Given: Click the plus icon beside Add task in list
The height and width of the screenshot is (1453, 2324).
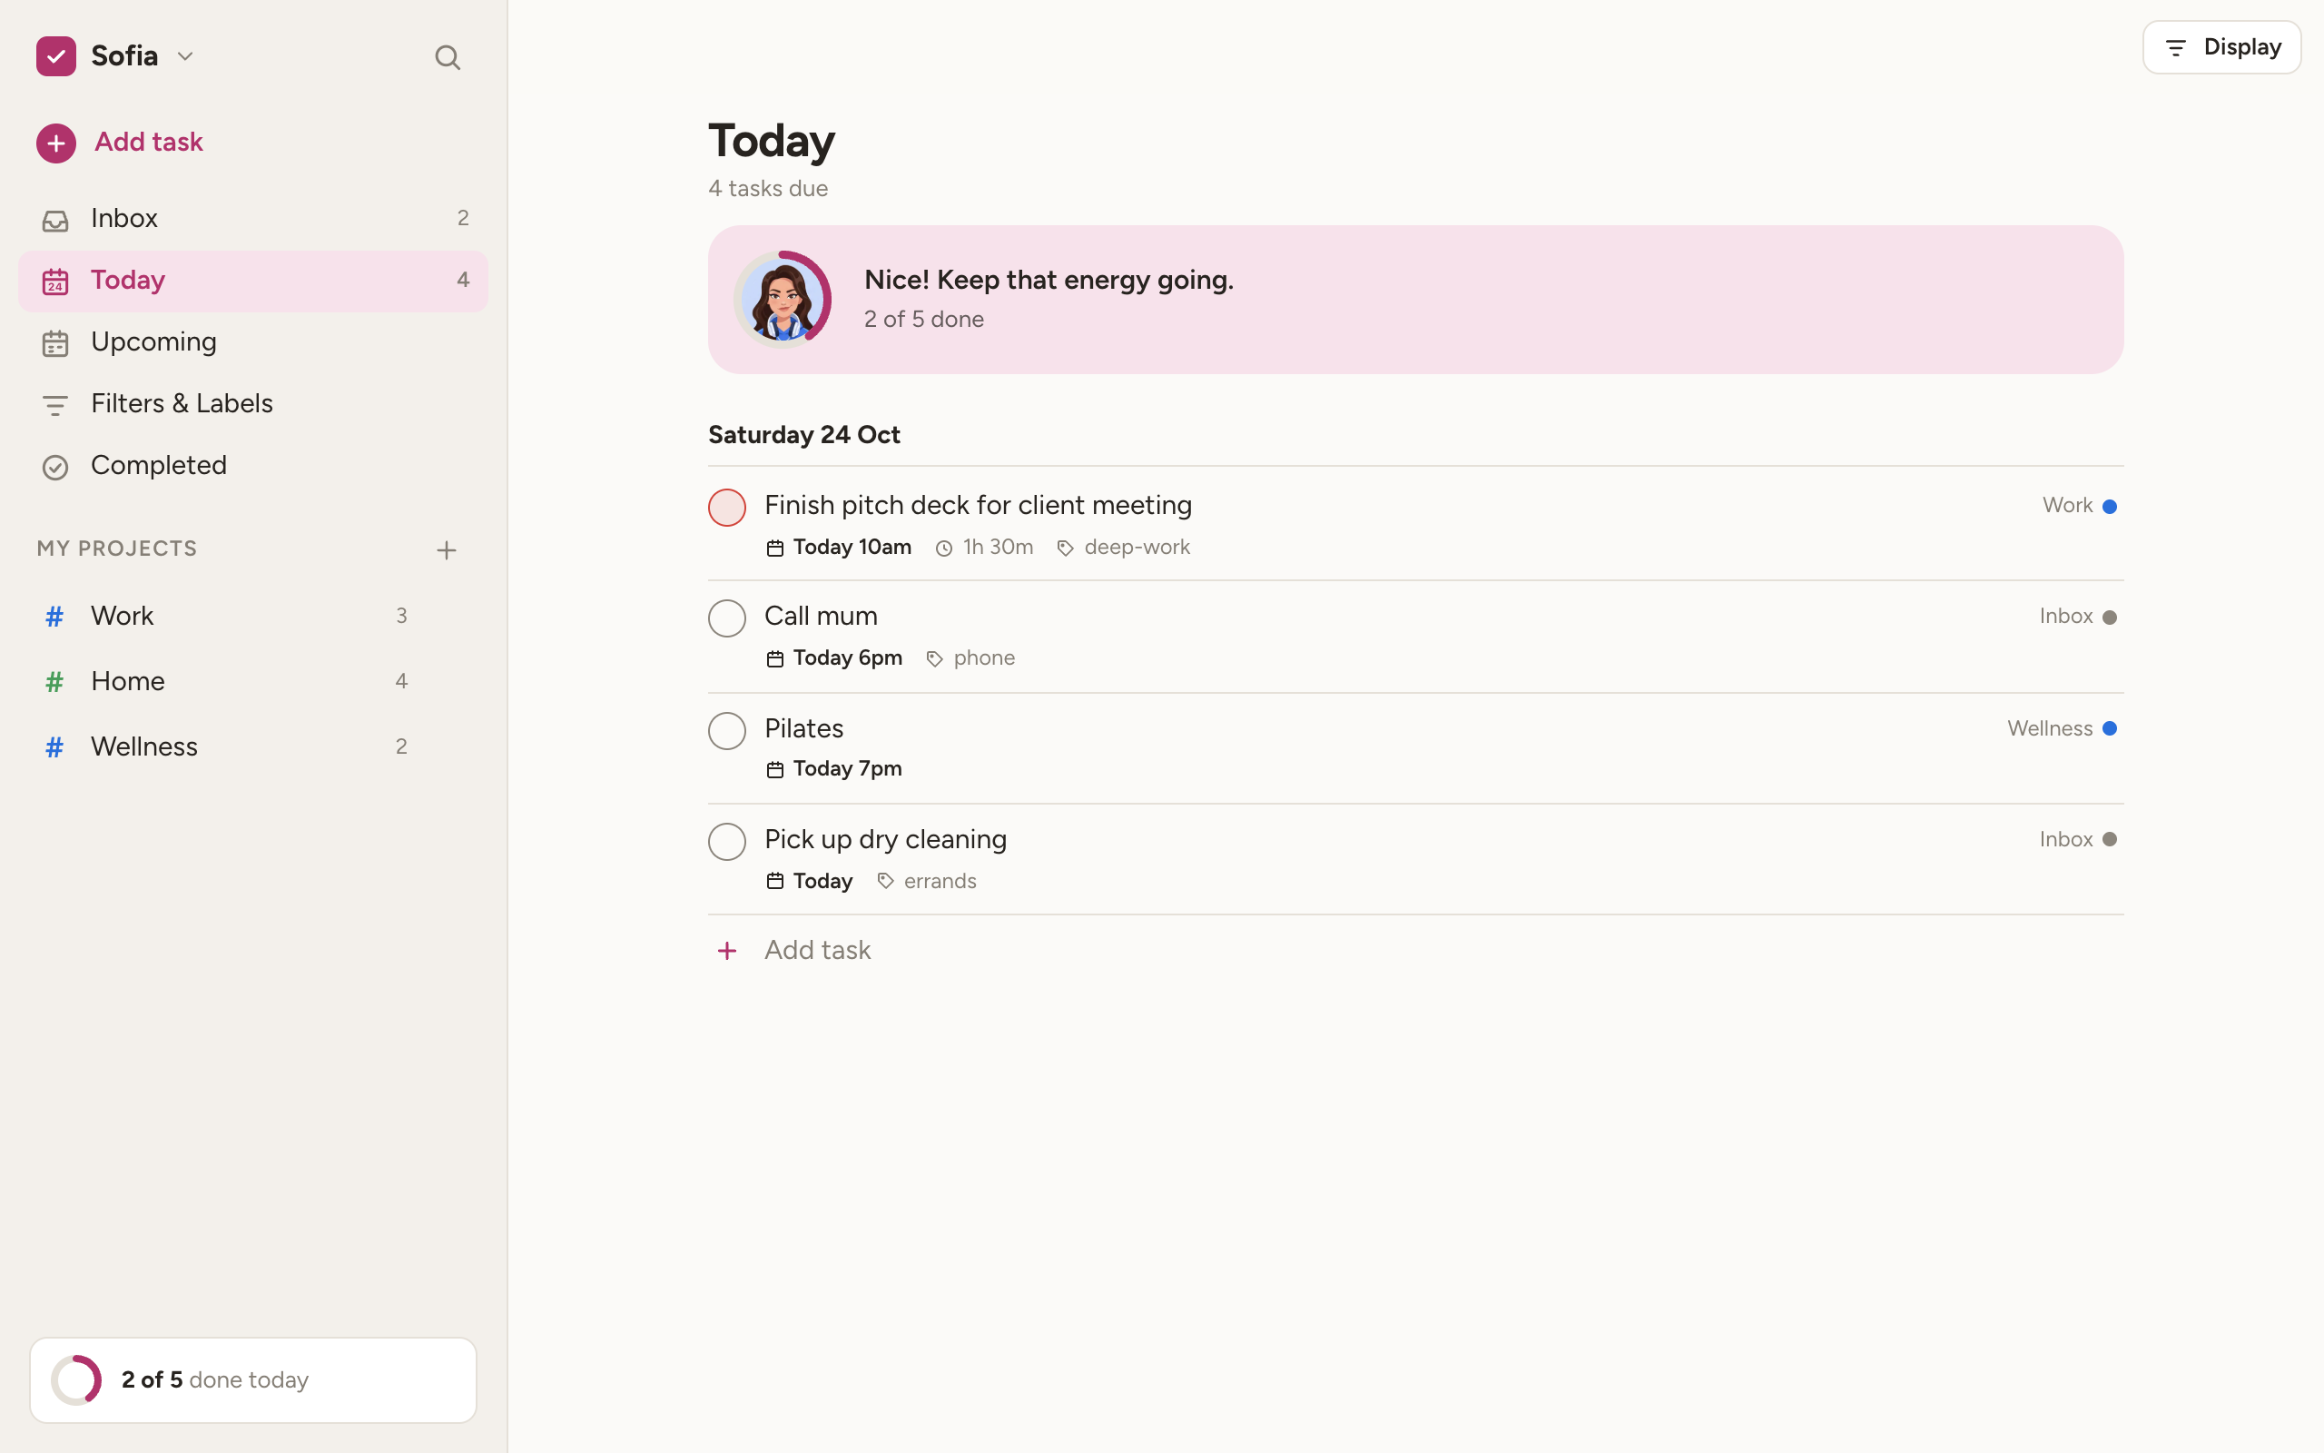Looking at the screenshot, I should [x=727, y=951].
